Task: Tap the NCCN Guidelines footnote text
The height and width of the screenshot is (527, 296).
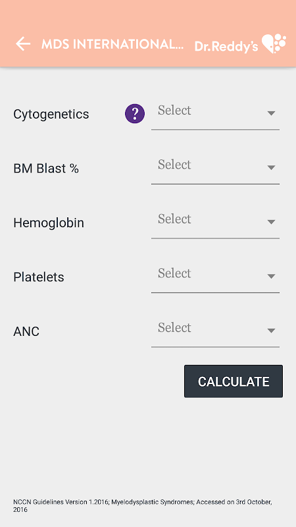Action: tap(143, 506)
